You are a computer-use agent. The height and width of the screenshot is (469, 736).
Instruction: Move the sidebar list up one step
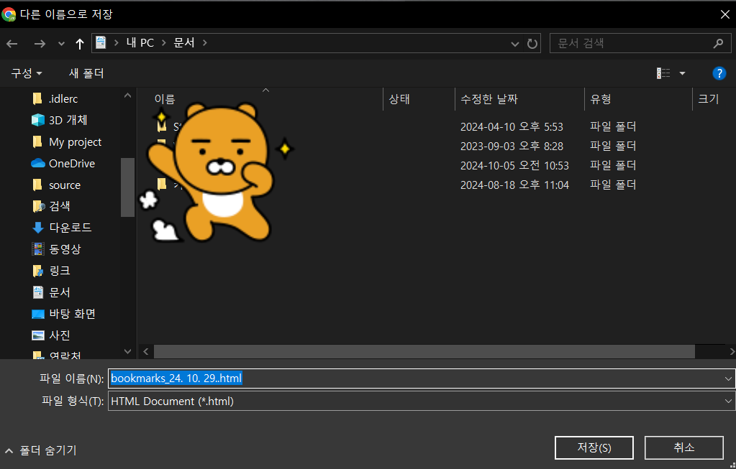click(127, 96)
